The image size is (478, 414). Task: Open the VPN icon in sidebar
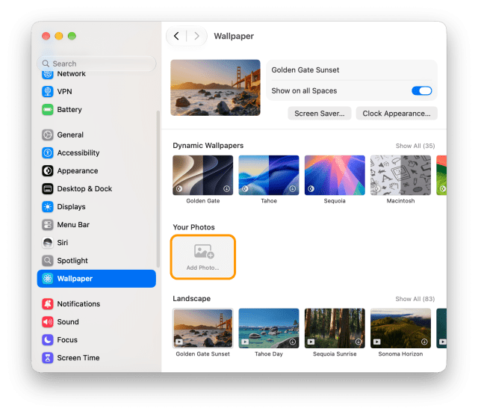[48, 91]
